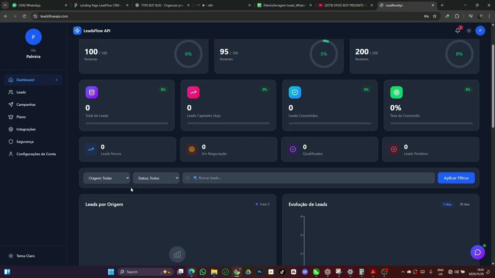Click the Leads Perdidos red X icon
The width and height of the screenshot is (495, 278).
tap(394, 149)
